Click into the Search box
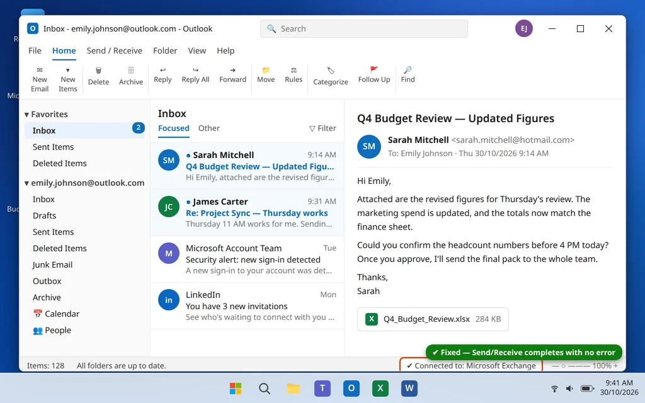The image size is (645, 403). 363,29
